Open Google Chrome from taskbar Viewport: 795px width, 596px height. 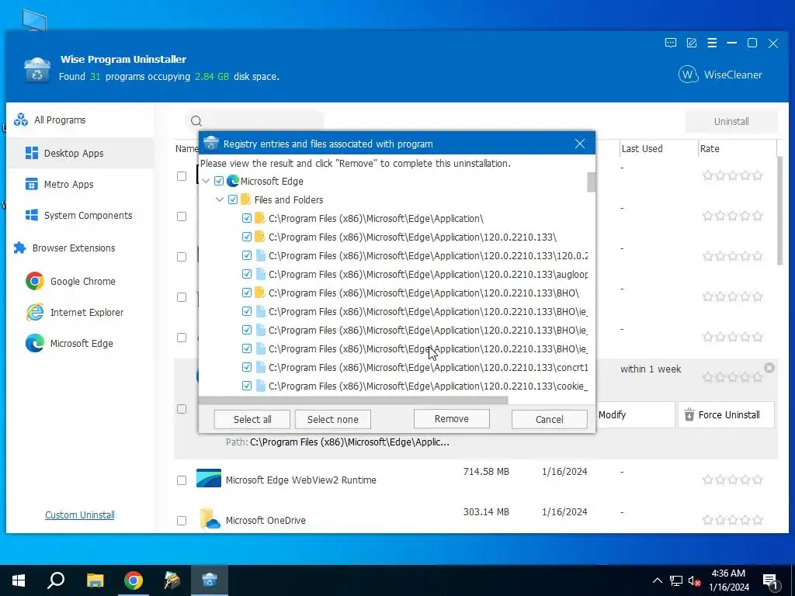click(134, 580)
